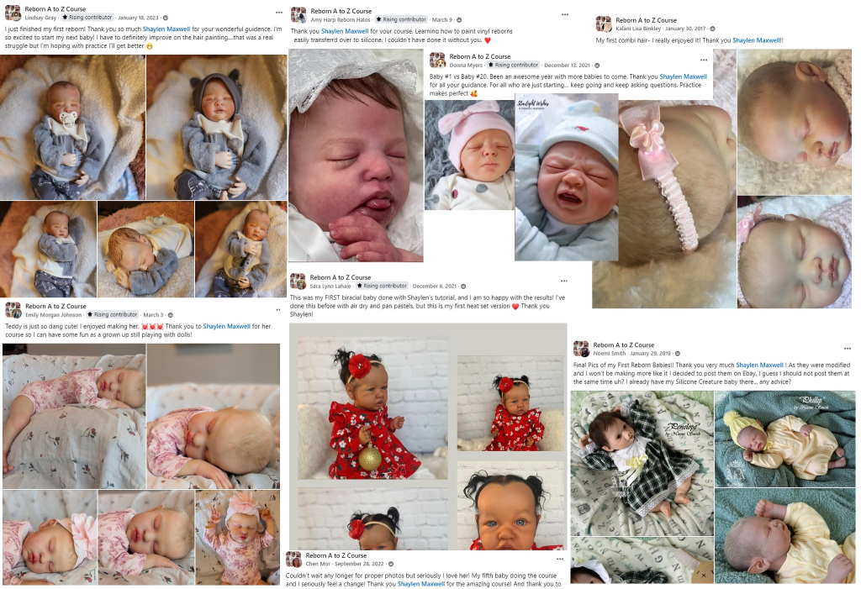
Task: Open the baby with pacifier photo
Action: 72,128
